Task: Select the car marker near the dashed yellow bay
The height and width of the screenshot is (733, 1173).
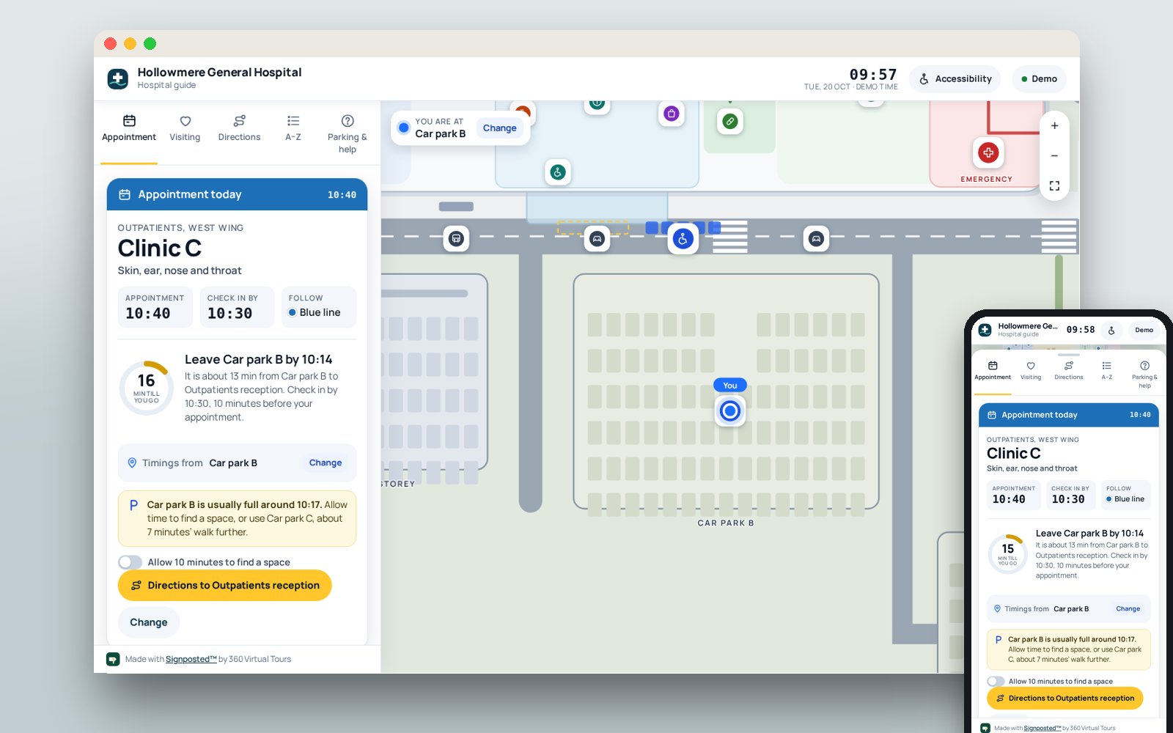Action: (597, 238)
